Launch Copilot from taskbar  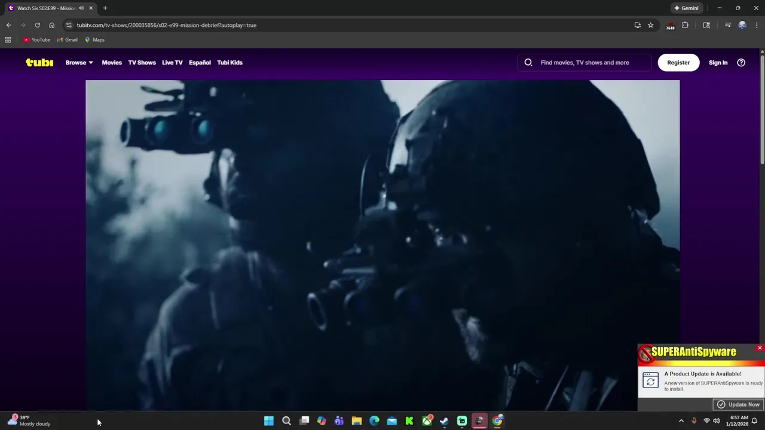coord(322,421)
